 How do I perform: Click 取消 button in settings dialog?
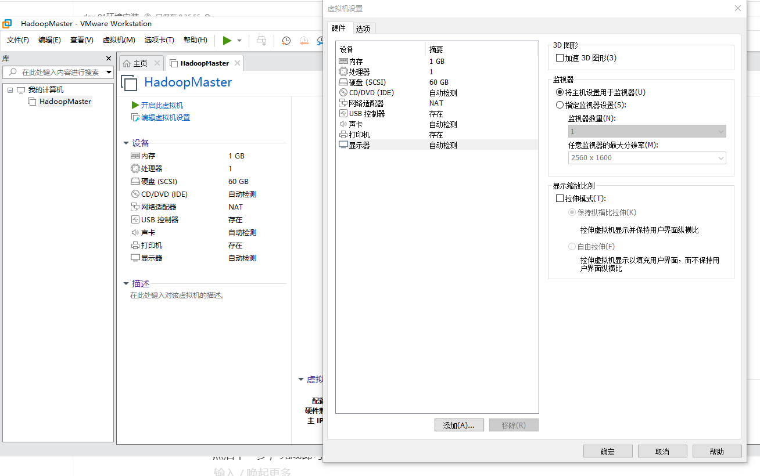click(662, 452)
